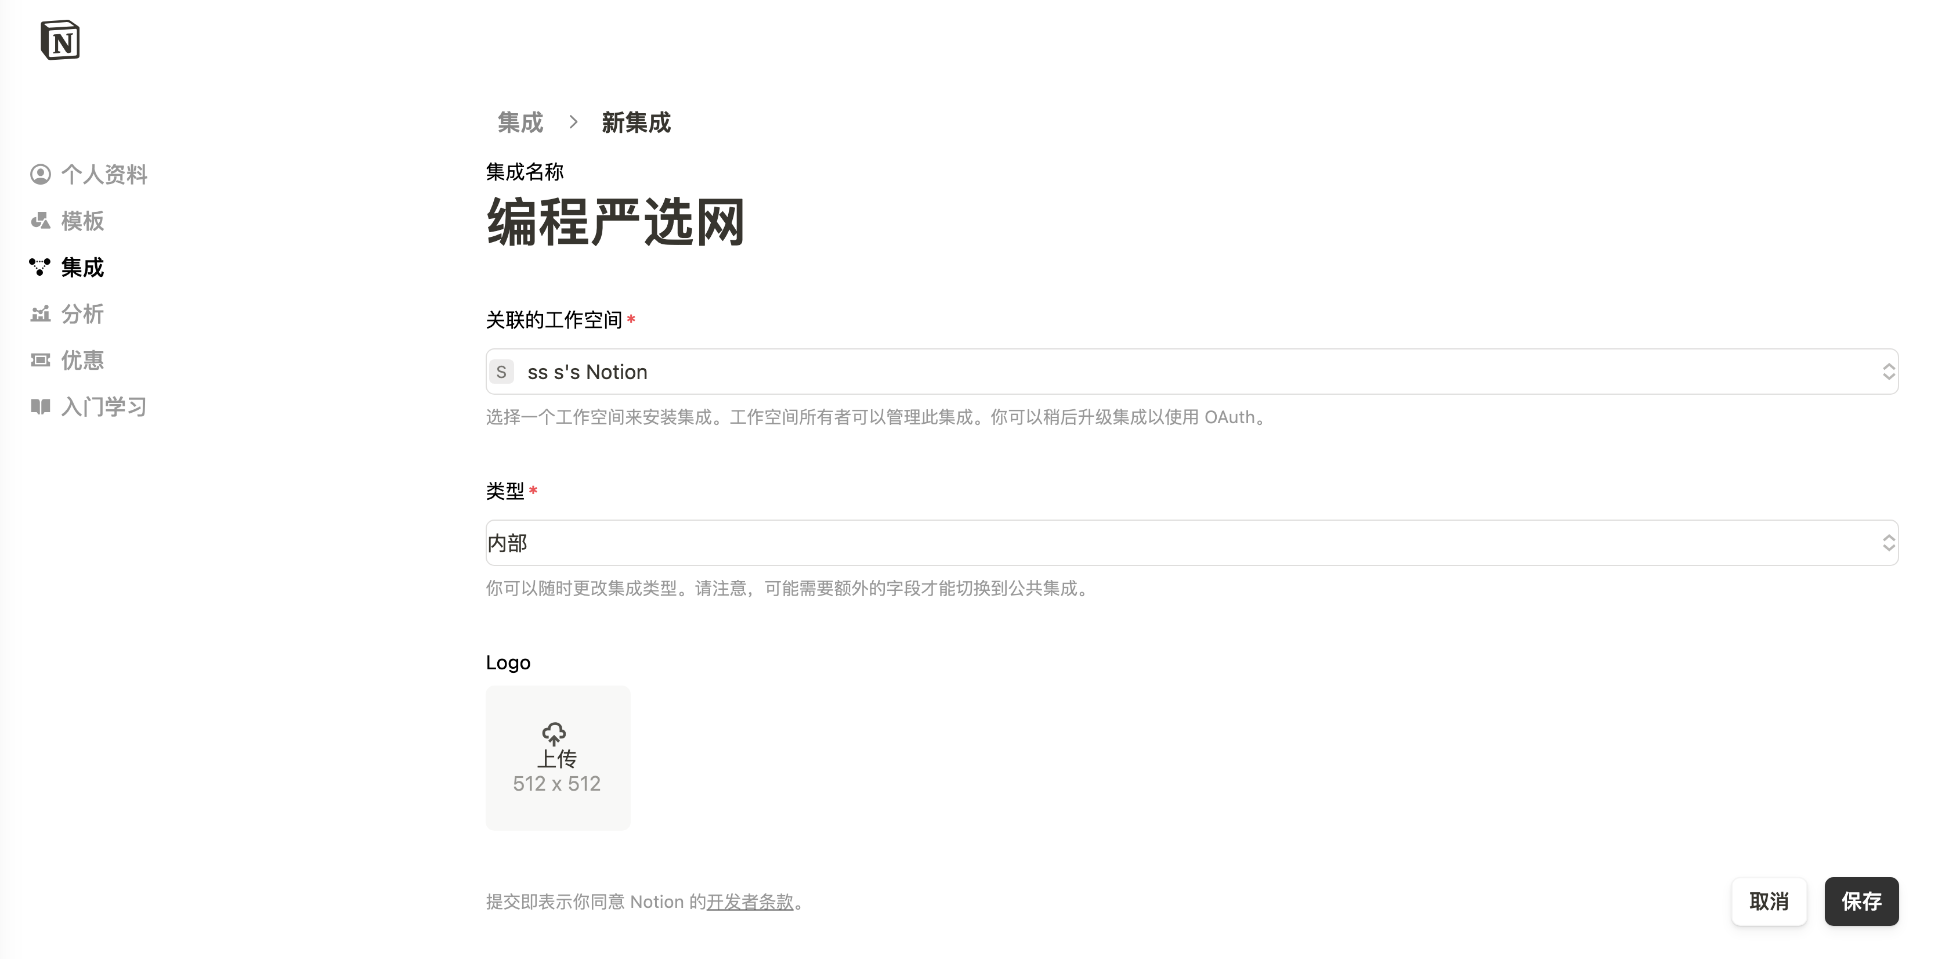
Task: Click the 入门学习 book icon
Action: click(x=41, y=408)
